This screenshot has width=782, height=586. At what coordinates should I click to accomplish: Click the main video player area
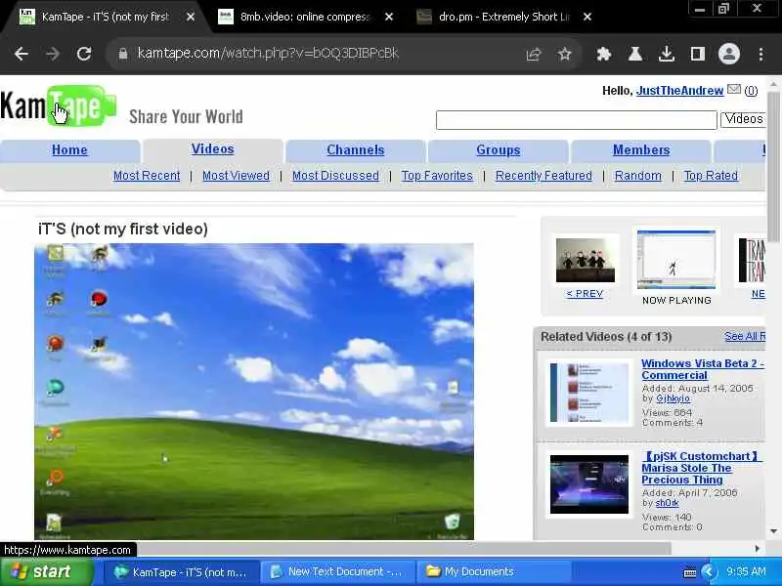tap(254, 392)
